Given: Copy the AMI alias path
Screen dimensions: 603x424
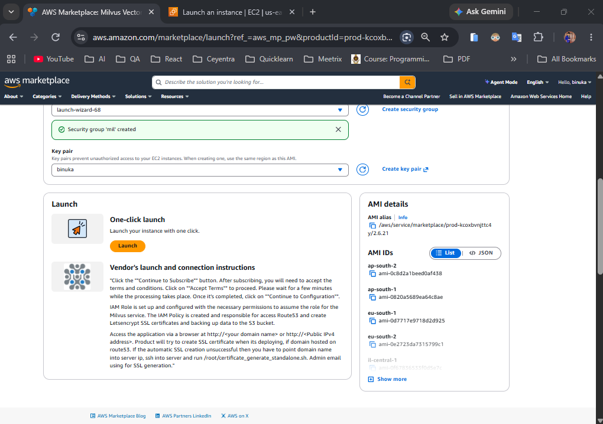Looking at the screenshot, I should (372, 226).
